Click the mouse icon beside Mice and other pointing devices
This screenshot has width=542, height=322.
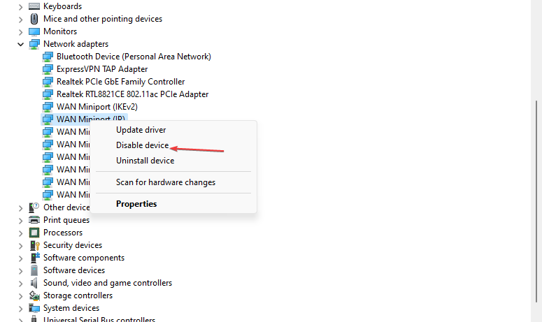pyautogui.click(x=34, y=19)
